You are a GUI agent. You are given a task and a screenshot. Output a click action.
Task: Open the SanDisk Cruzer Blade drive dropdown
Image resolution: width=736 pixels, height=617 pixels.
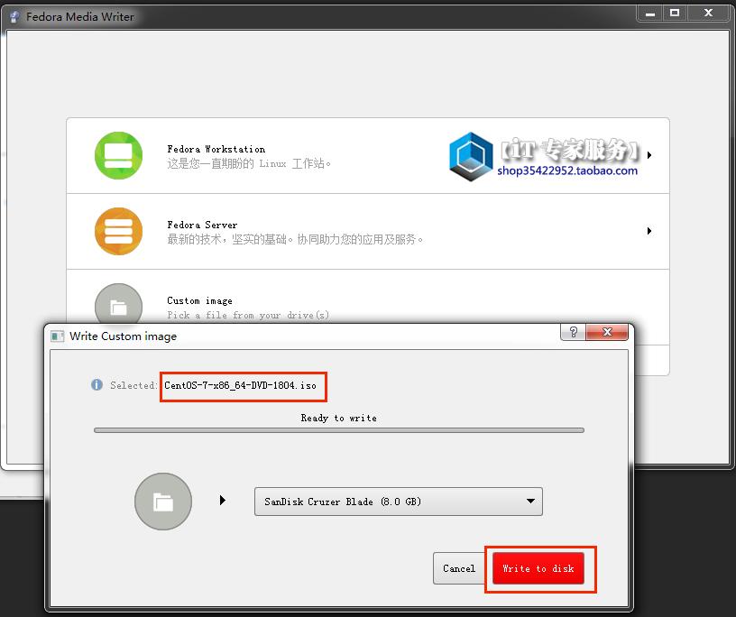pos(399,502)
